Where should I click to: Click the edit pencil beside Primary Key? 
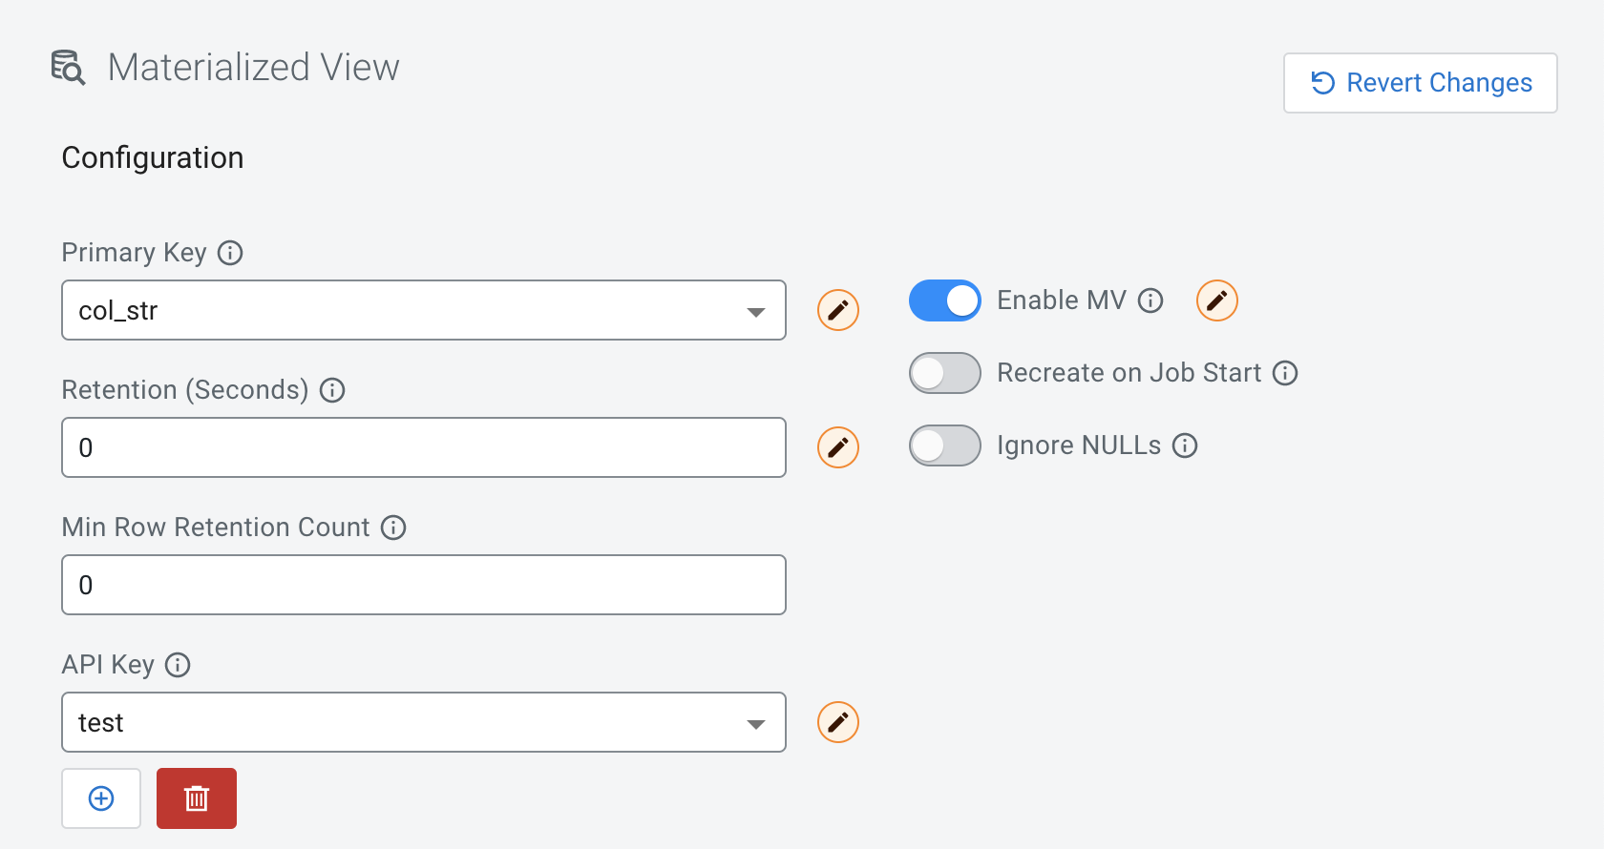tap(838, 310)
